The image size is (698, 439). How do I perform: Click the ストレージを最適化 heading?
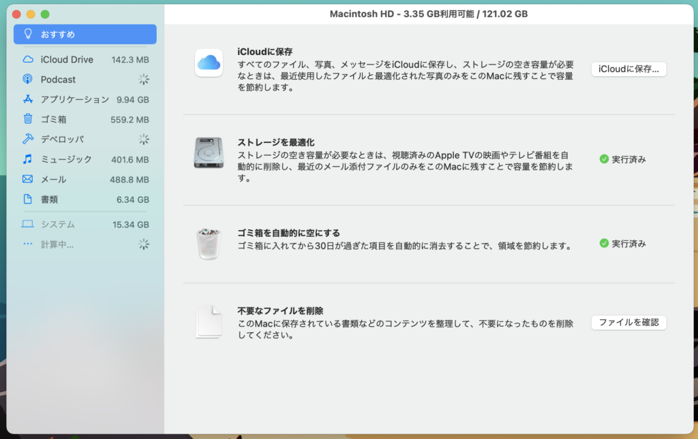276,142
